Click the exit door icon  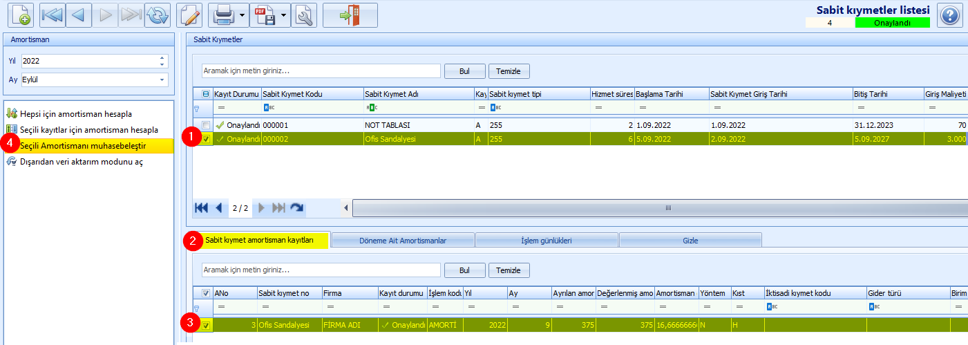point(350,15)
